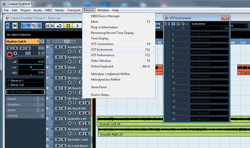Click the red Record Enable in Inspector
This screenshot has height=148, width=250.
click(9, 55)
